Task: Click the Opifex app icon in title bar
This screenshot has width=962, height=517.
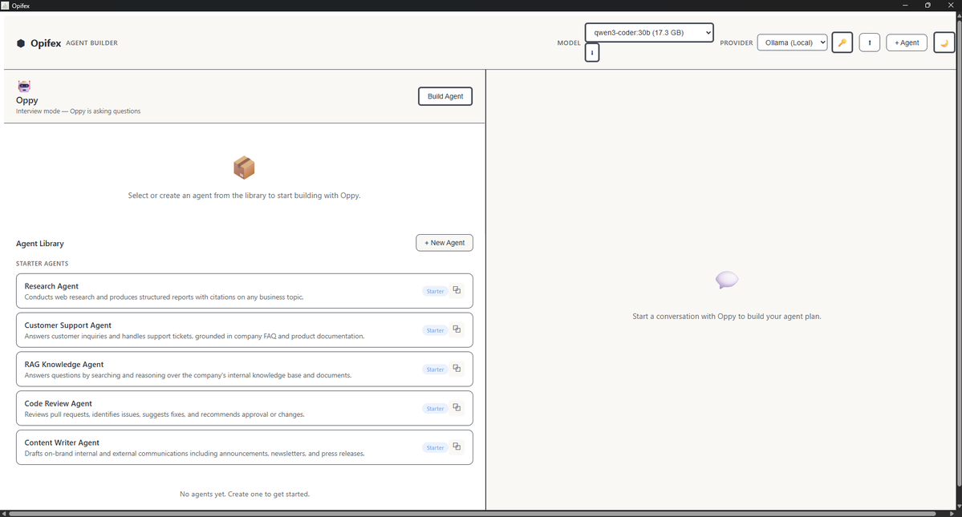Action: 5,6
